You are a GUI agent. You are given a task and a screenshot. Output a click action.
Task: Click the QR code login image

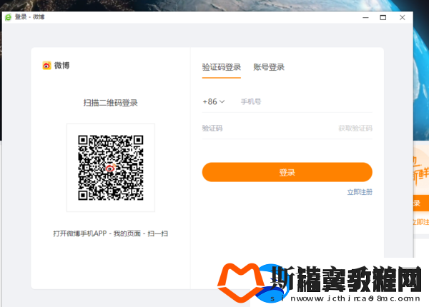click(111, 168)
